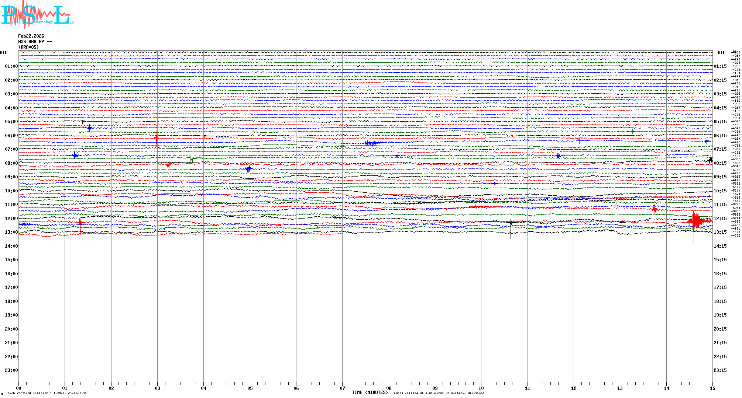Click the UTC label at top left
Viewport: 742px width, 398px height.
pos(4,53)
